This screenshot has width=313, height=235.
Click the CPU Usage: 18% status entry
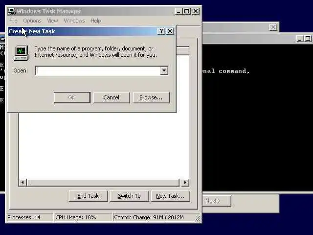(83, 217)
